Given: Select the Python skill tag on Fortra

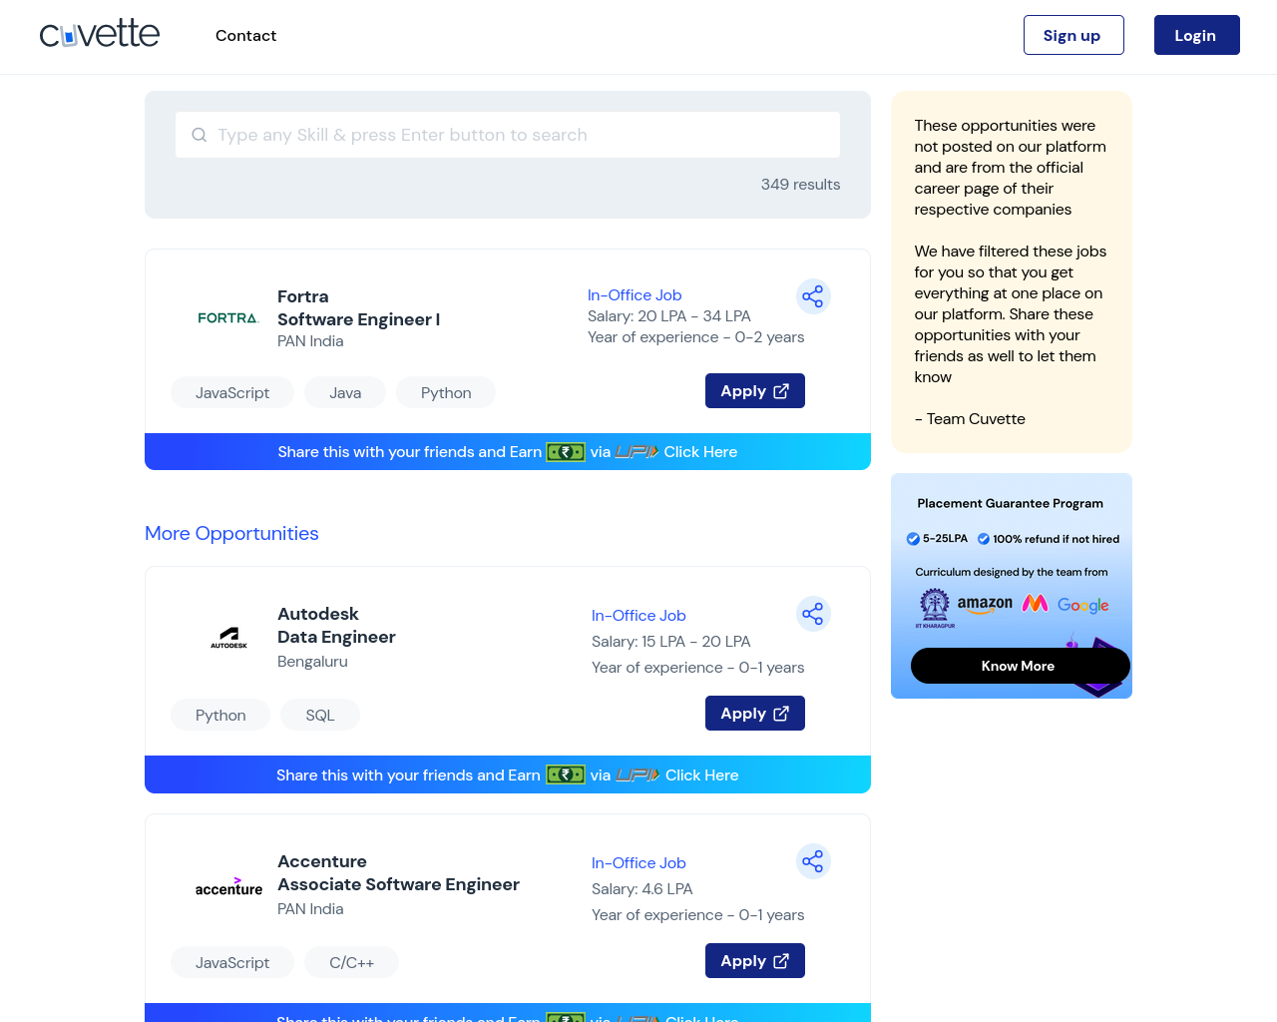Looking at the screenshot, I should pos(446,393).
